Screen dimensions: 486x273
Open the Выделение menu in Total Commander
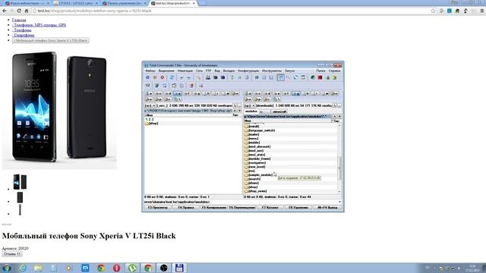[x=166, y=71]
